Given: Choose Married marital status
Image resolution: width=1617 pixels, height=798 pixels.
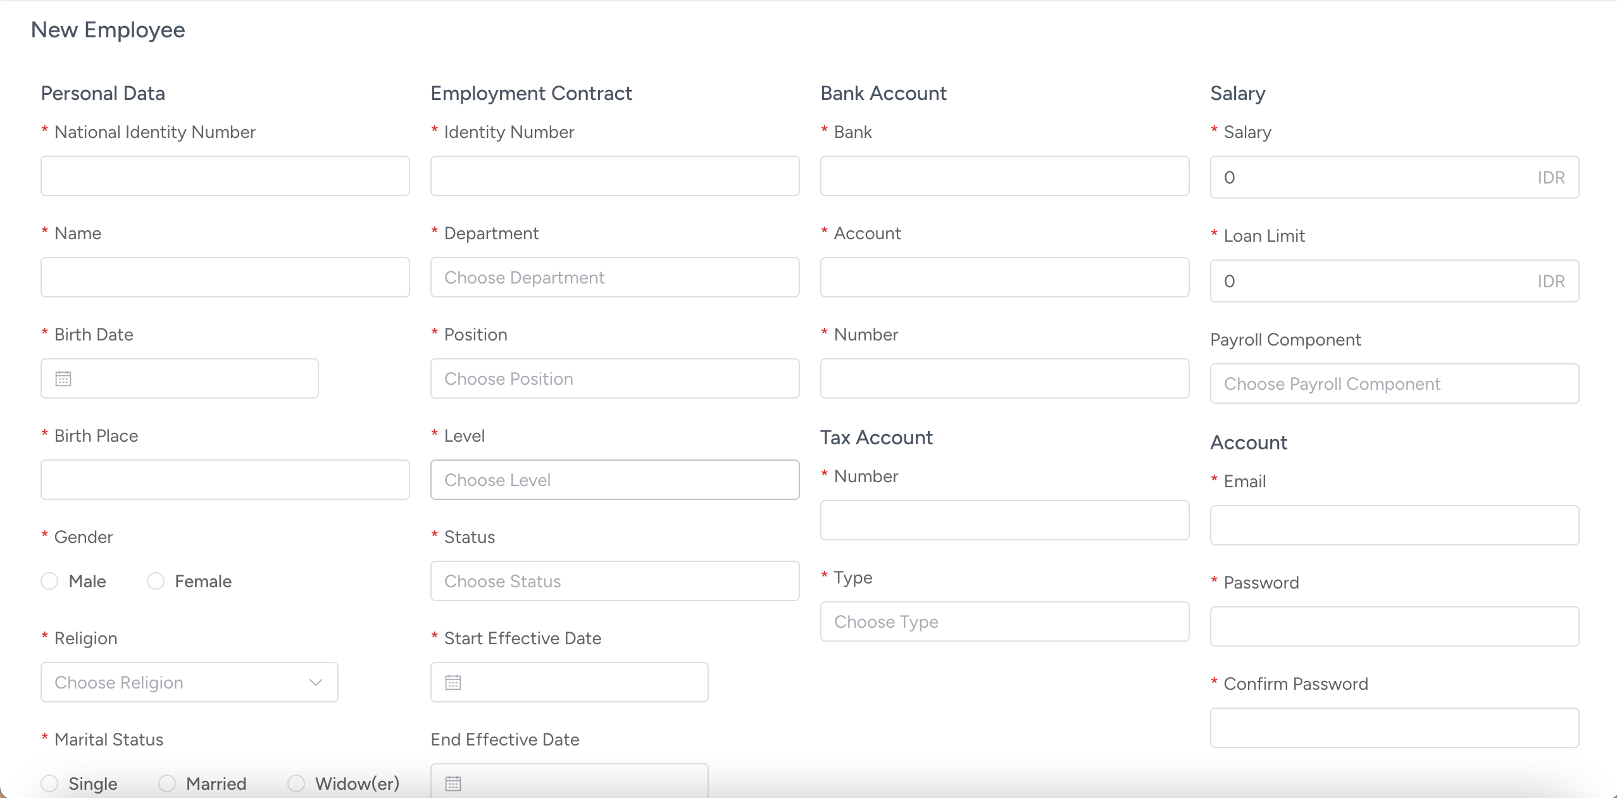Looking at the screenshot, I should (x=167, y=783).
